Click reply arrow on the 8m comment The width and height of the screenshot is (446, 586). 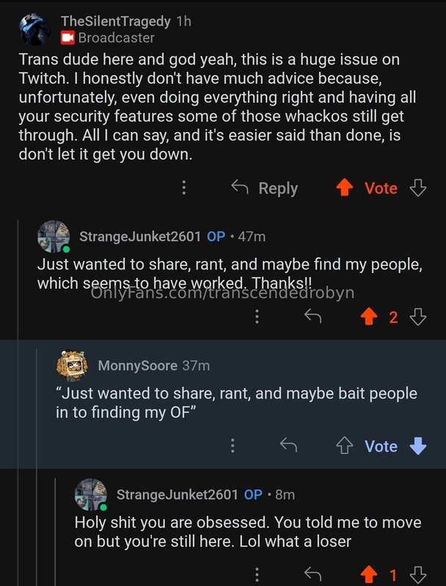tap(312, 574)
